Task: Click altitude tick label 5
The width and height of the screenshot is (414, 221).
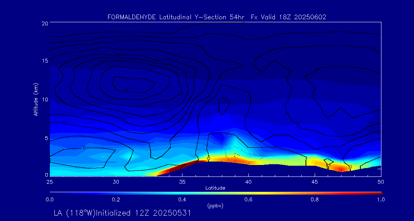Action: point(46,138)
